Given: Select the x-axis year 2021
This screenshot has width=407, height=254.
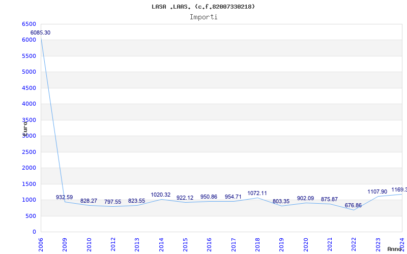Looking at the screenshot, I should (x=330, y=245).
